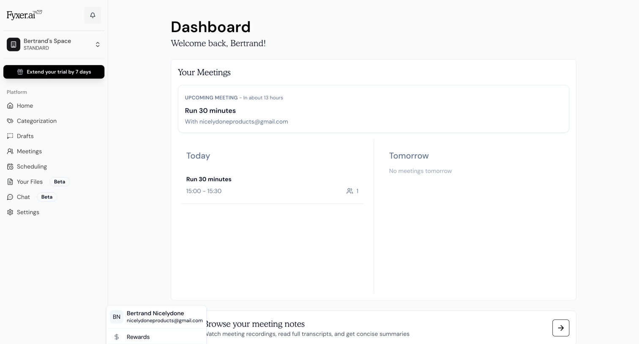Open notifications bell
The image size is (639, 344).
pyautogui.click(x=93, y=15)
